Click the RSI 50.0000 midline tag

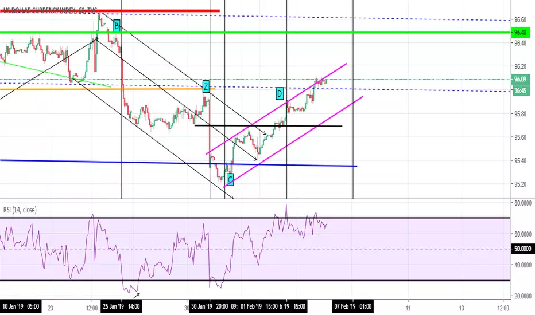point(523,249)
